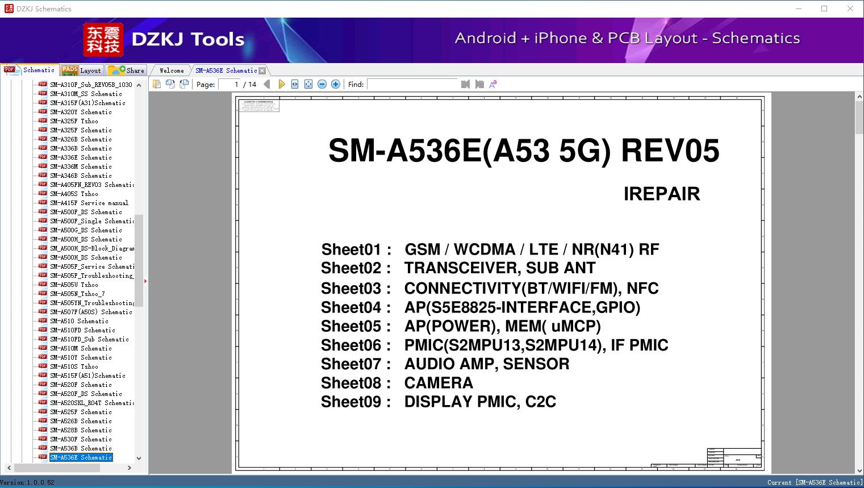This screenshot has width=864, height=488.
Task: Click PDF icon beside SM-A510Y Schematic
Action: click(x=43, y=357)
